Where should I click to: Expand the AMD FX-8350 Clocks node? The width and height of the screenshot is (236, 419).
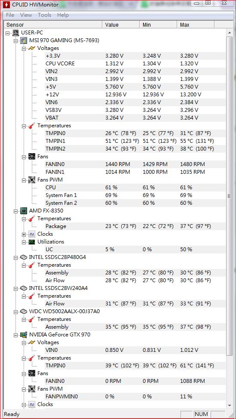[x=24, y=234]
